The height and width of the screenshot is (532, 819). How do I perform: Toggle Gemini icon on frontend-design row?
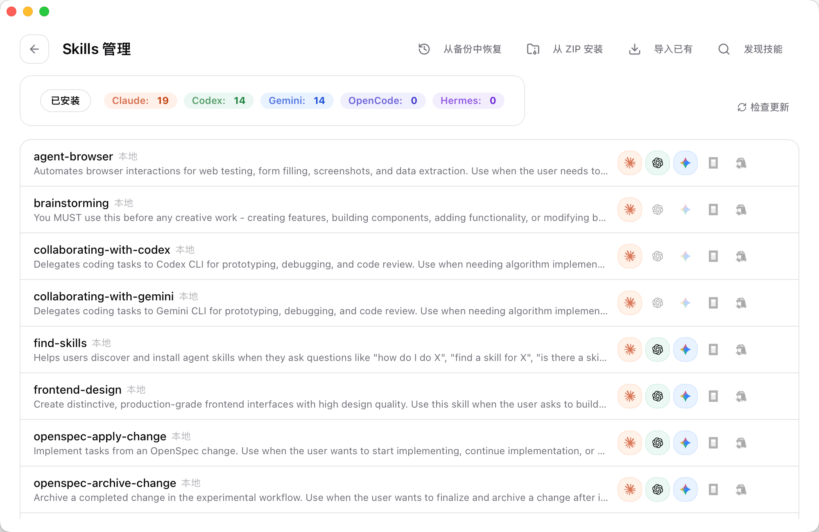click(x=686, y=396)
